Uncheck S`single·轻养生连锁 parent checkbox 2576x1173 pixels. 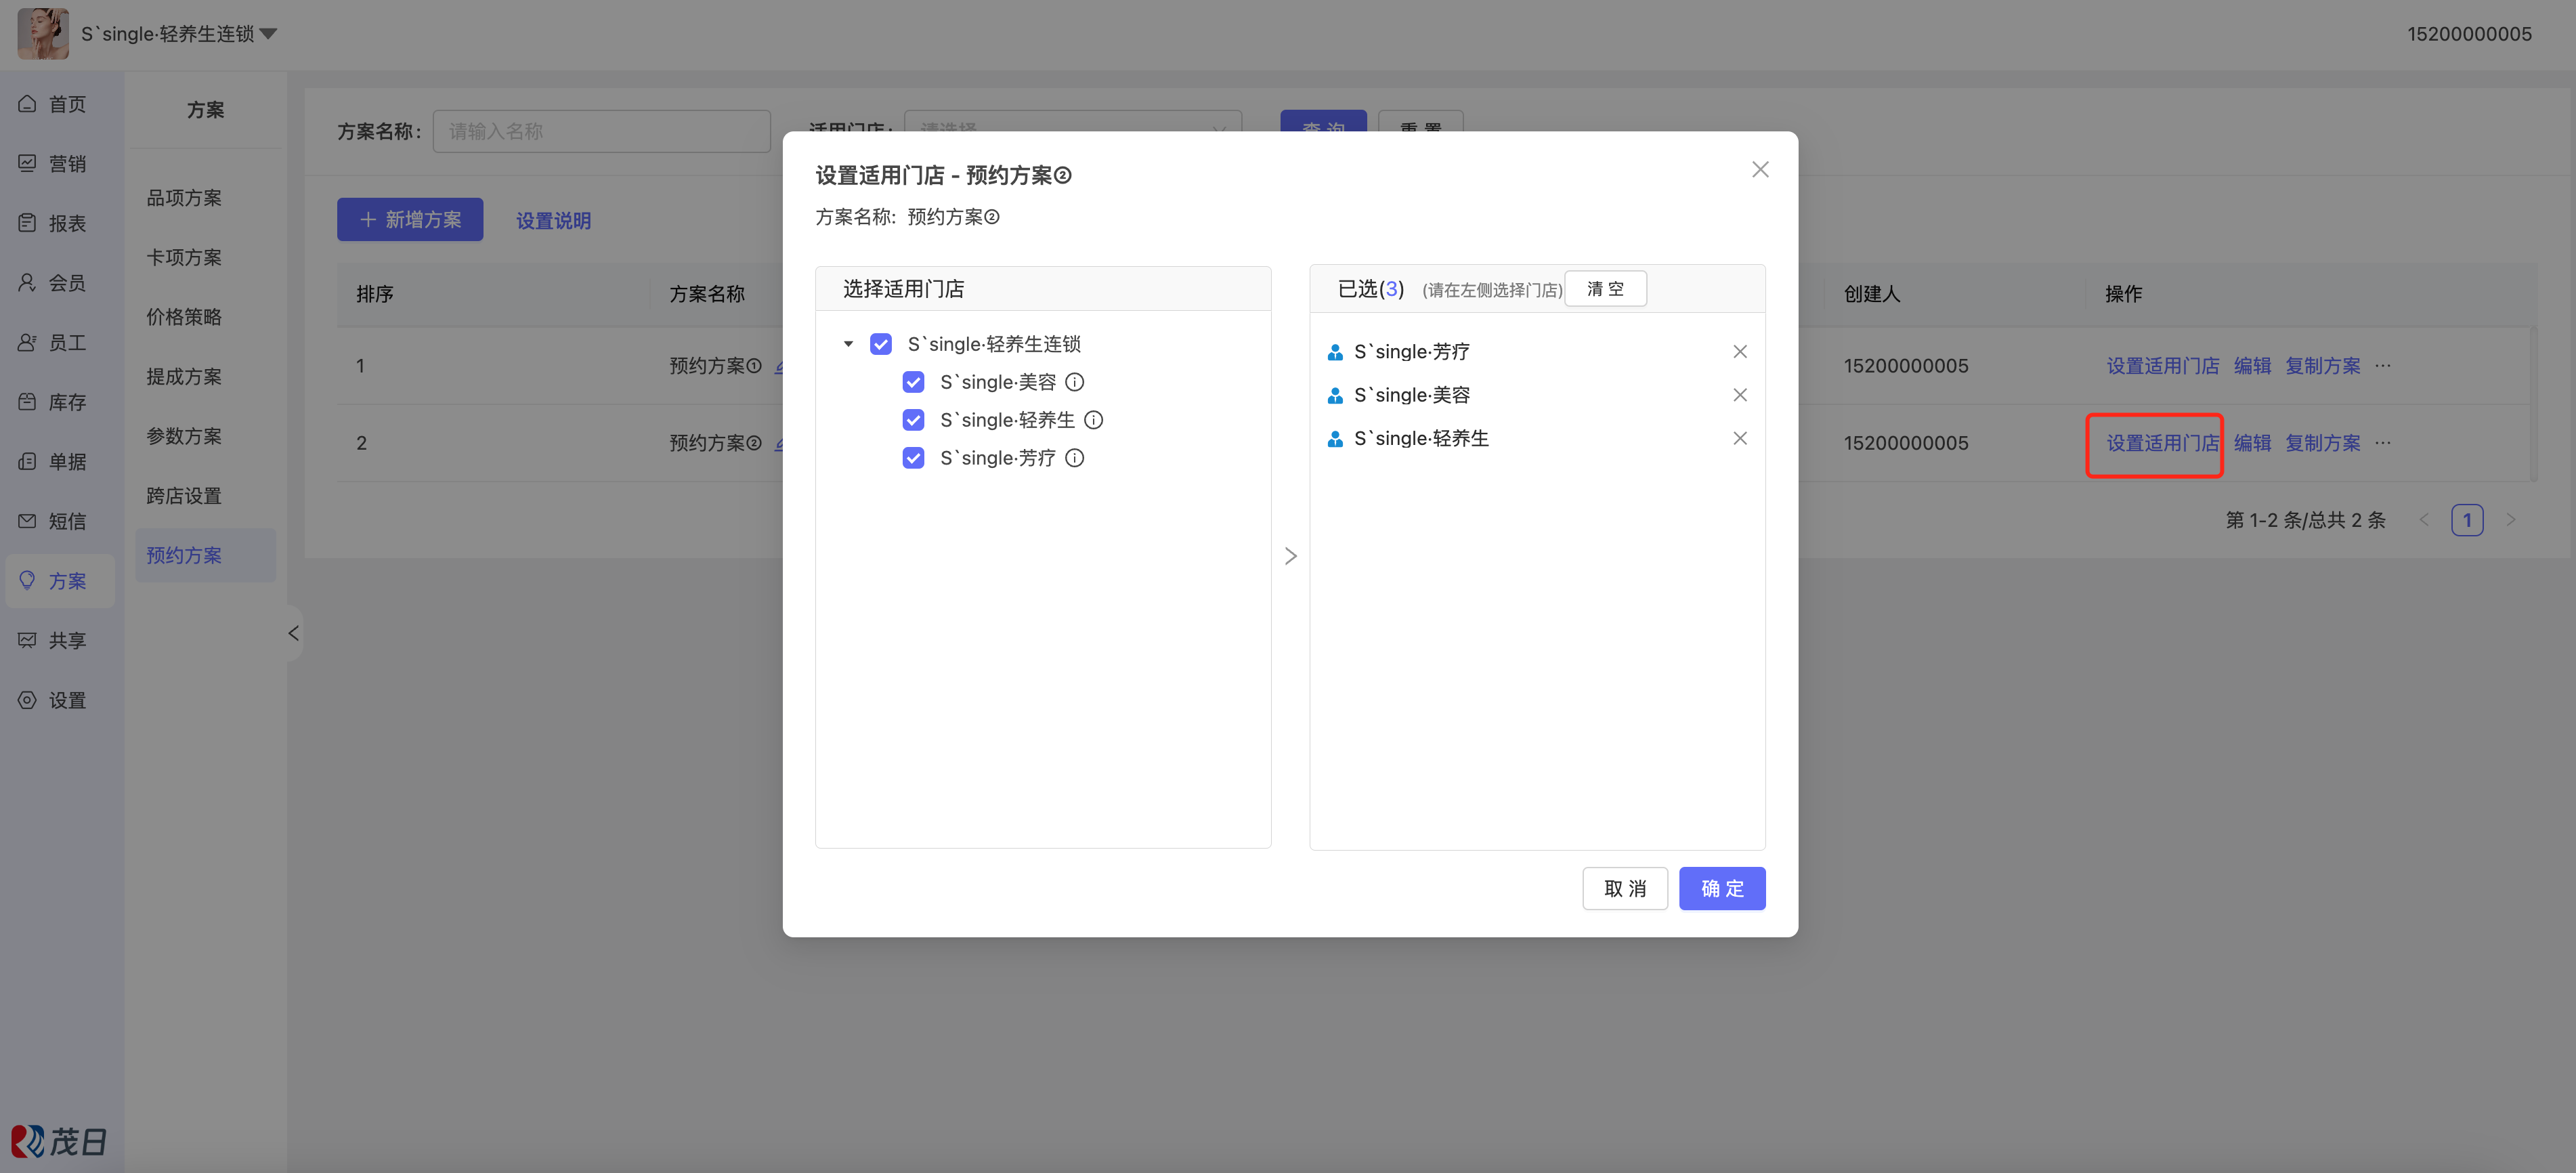[880, 344]
